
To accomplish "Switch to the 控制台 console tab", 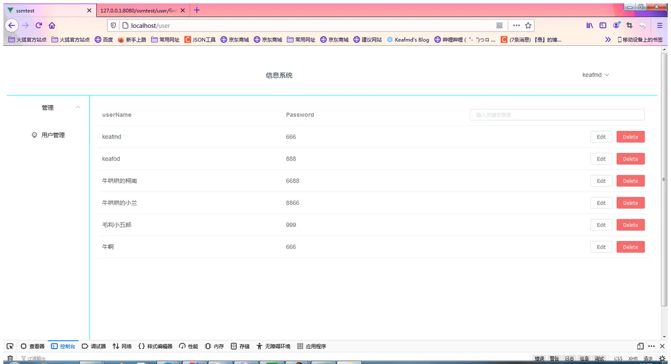I will coord(63,346).
